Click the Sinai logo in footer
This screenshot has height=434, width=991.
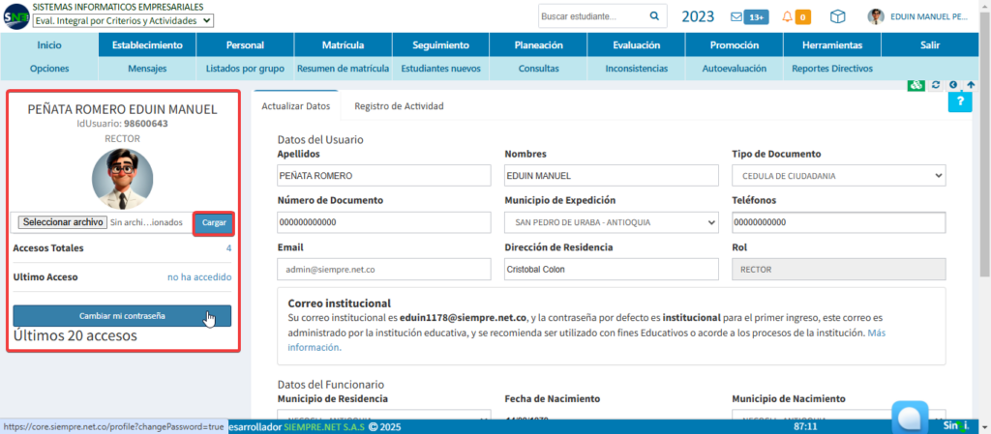coord(956,426)
